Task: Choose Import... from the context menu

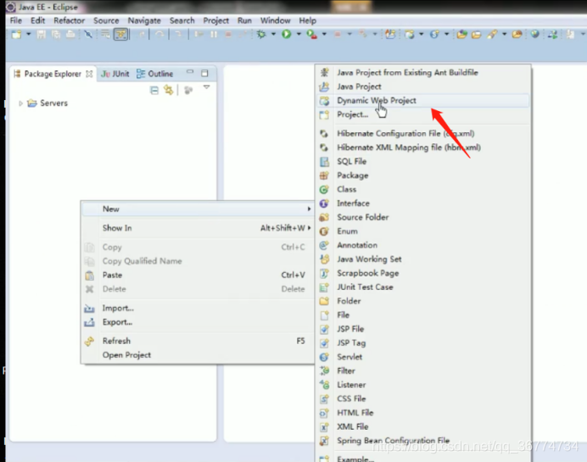Action: [x=198, y=309]
